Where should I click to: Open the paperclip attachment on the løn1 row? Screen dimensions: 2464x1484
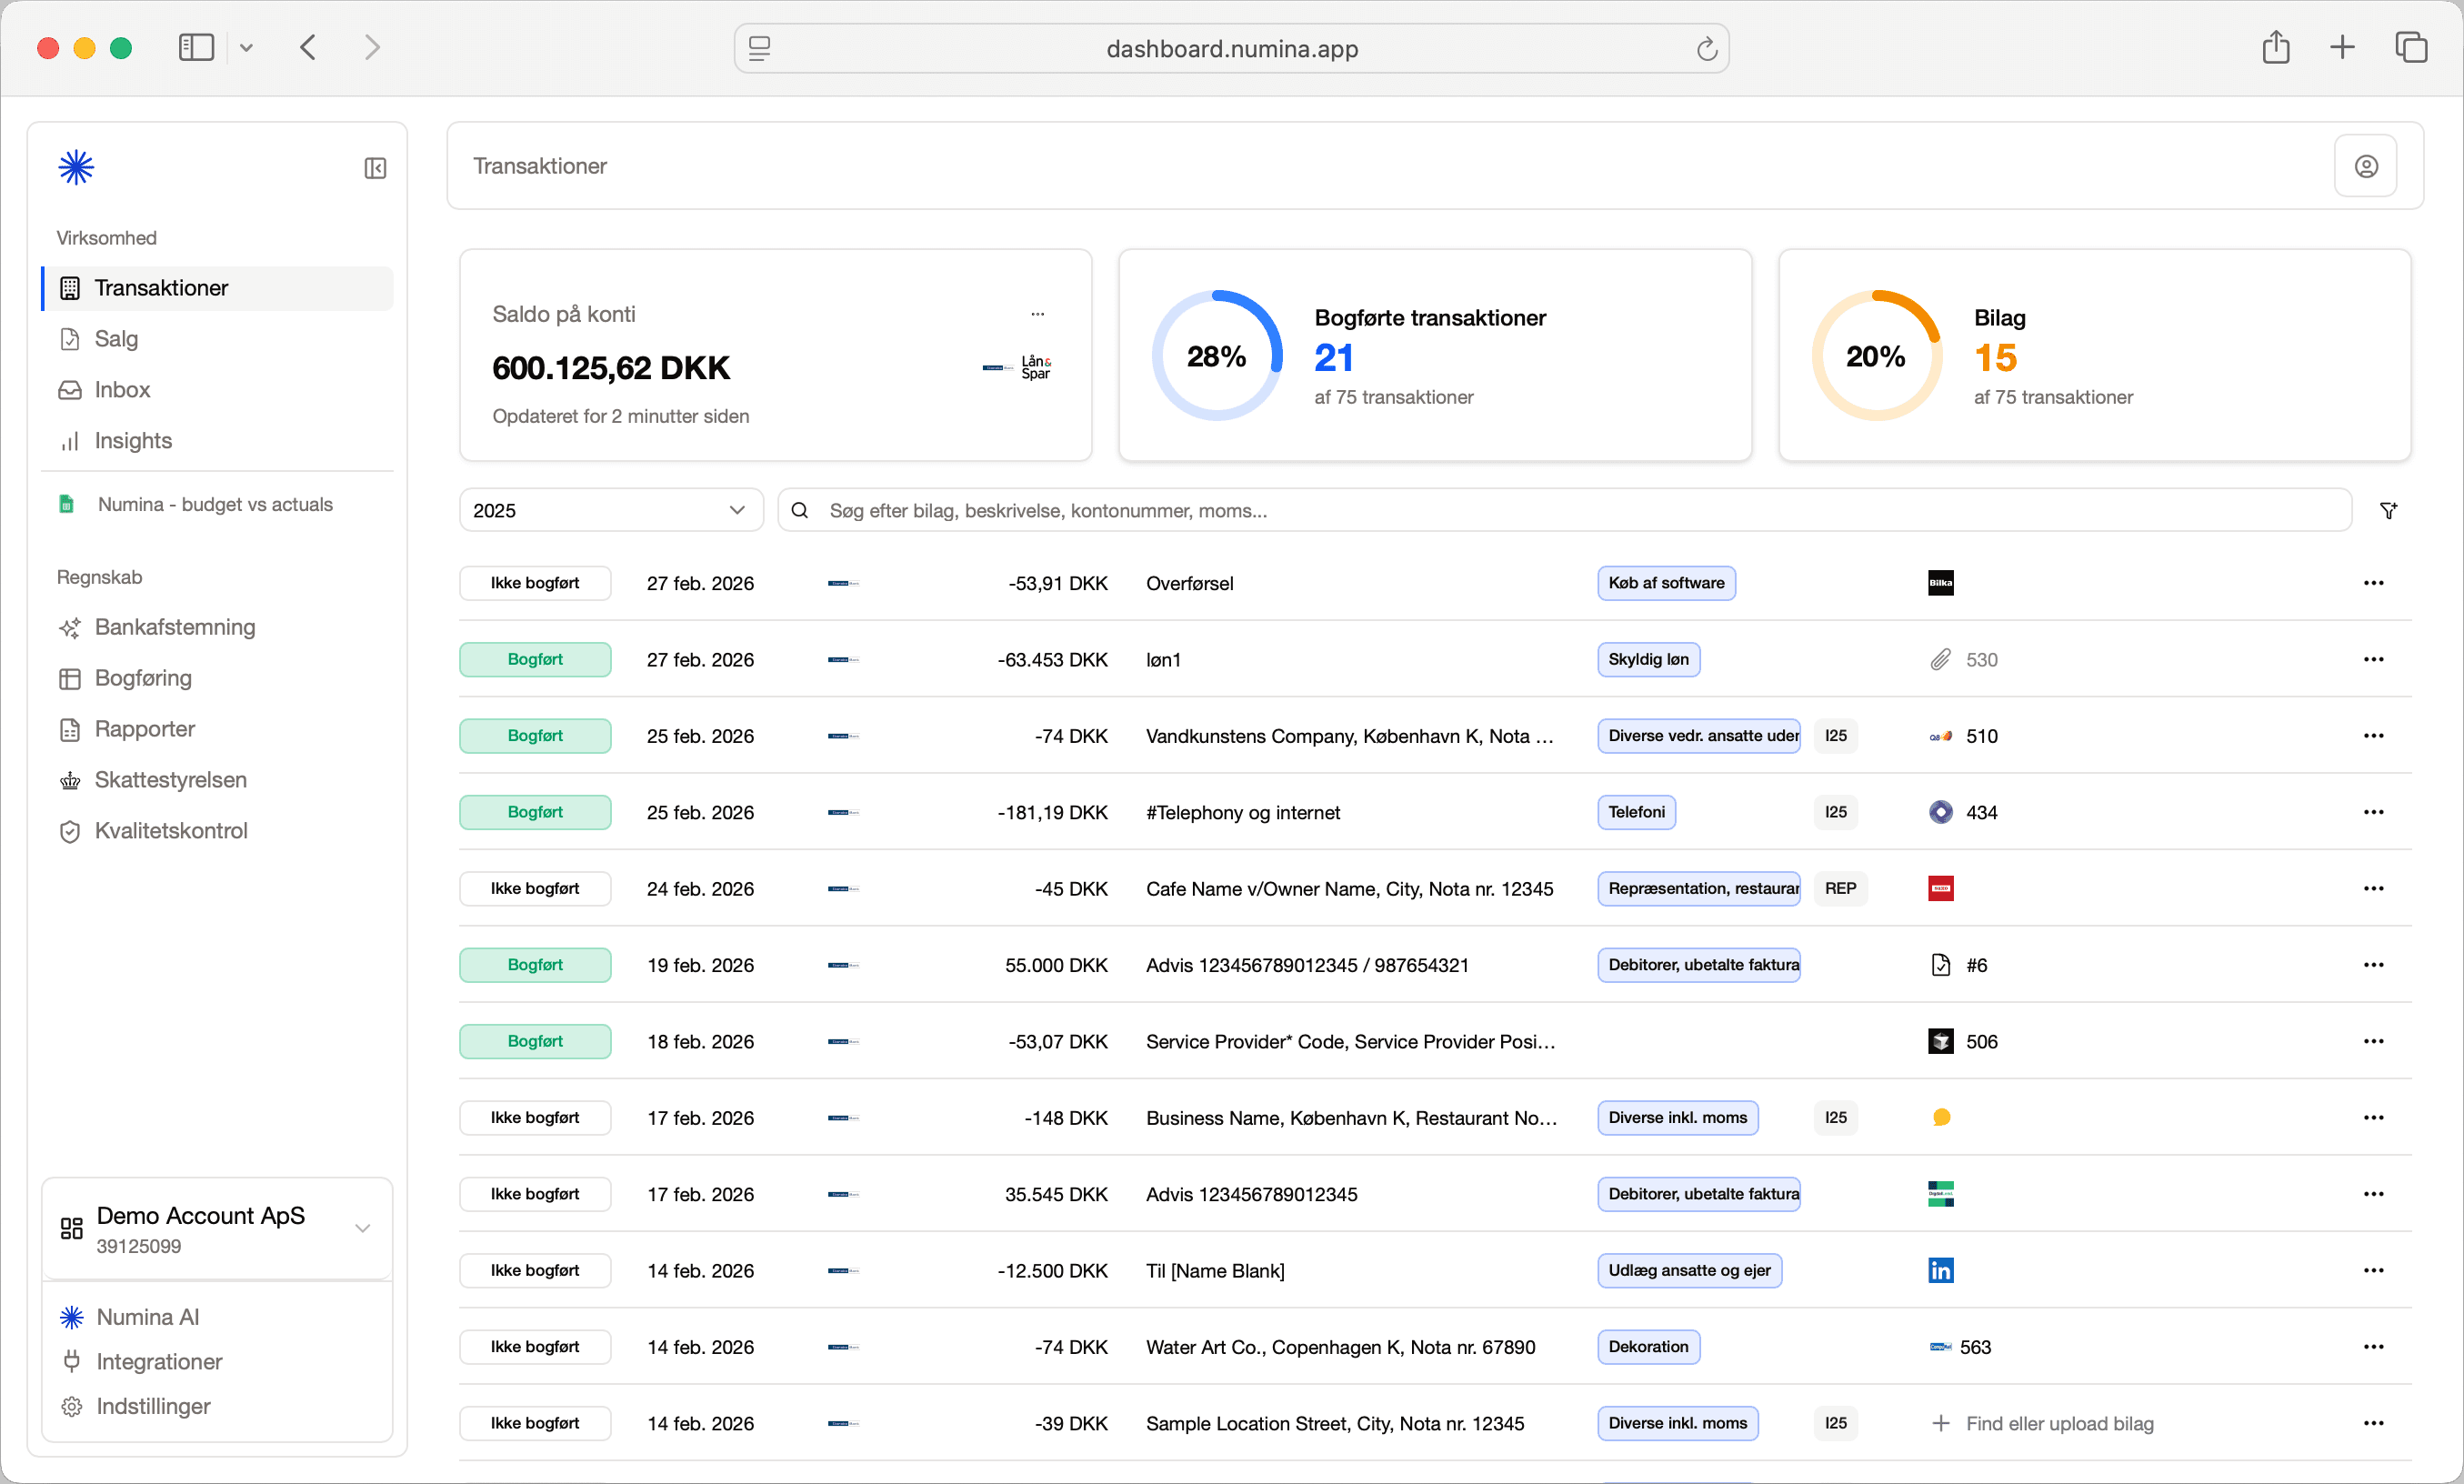(x=1941, y=659)
